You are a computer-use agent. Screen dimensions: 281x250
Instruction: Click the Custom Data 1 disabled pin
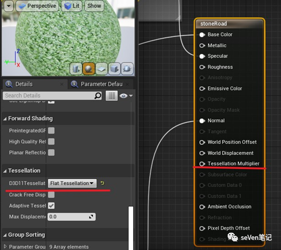[202, 196]
